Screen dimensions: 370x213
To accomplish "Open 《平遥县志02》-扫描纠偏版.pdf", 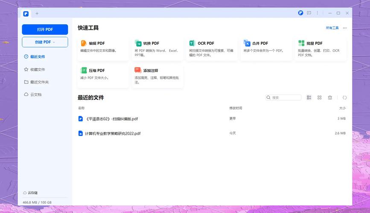I will [112, 119].
